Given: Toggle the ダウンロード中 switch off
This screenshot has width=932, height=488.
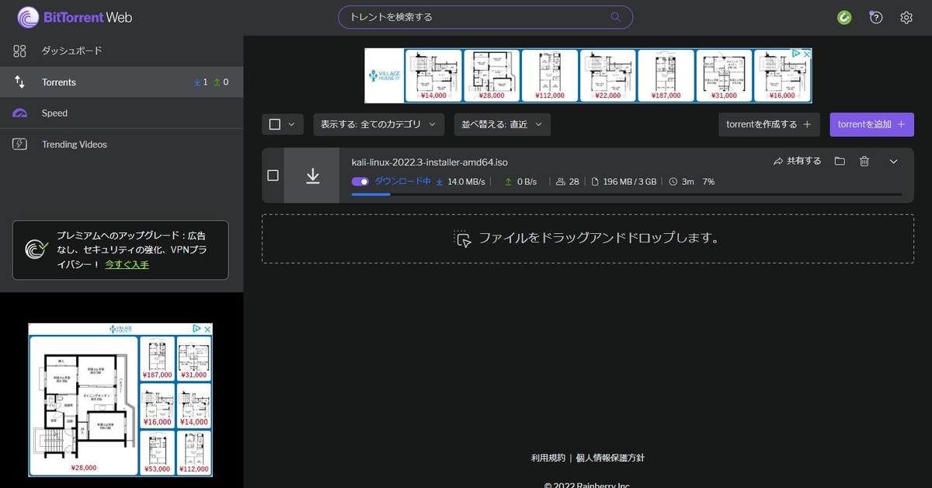Looking at the screenshot, I should (x=360, y=182).
